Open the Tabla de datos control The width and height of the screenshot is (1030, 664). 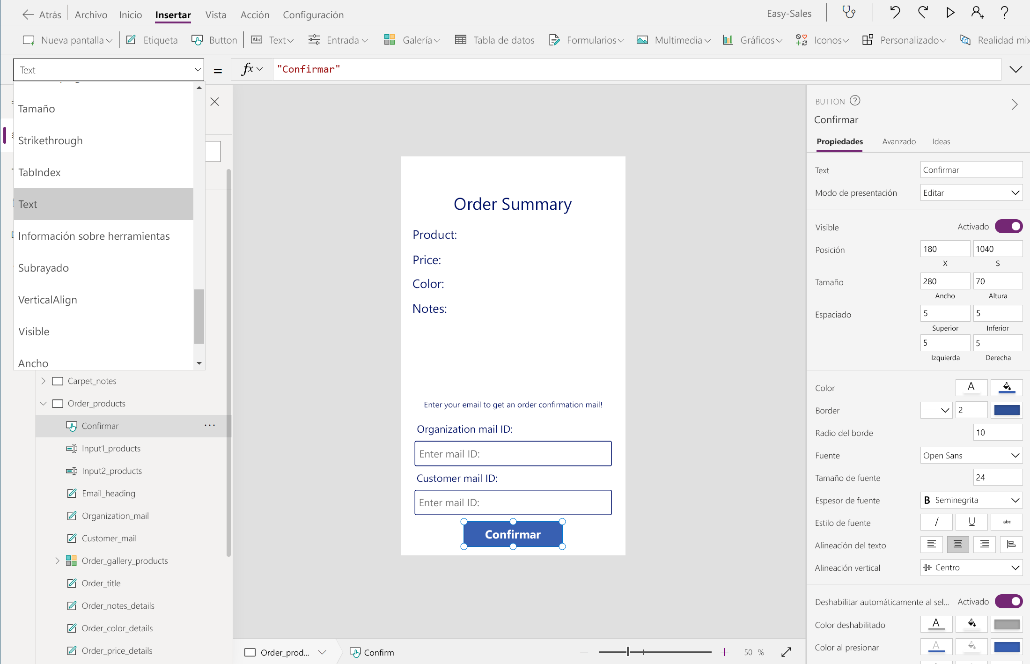[495, 40]
